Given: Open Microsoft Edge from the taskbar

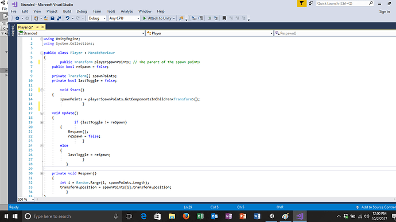Looking at the screenshot, I should (143, 216).
